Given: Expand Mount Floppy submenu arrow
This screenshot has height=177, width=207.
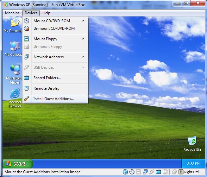Looking at the screenshot, I should pyautogui.click(x=83, y=39).
